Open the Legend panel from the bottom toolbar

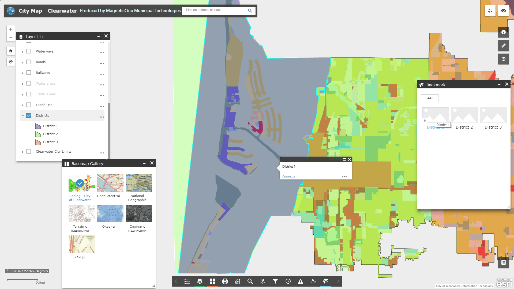187,281
